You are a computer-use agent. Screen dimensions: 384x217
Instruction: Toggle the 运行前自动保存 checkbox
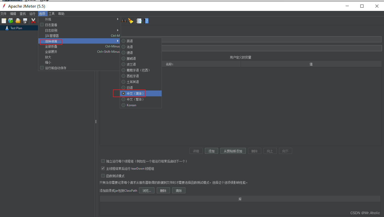pyautogui.click(x=42, y=68)
